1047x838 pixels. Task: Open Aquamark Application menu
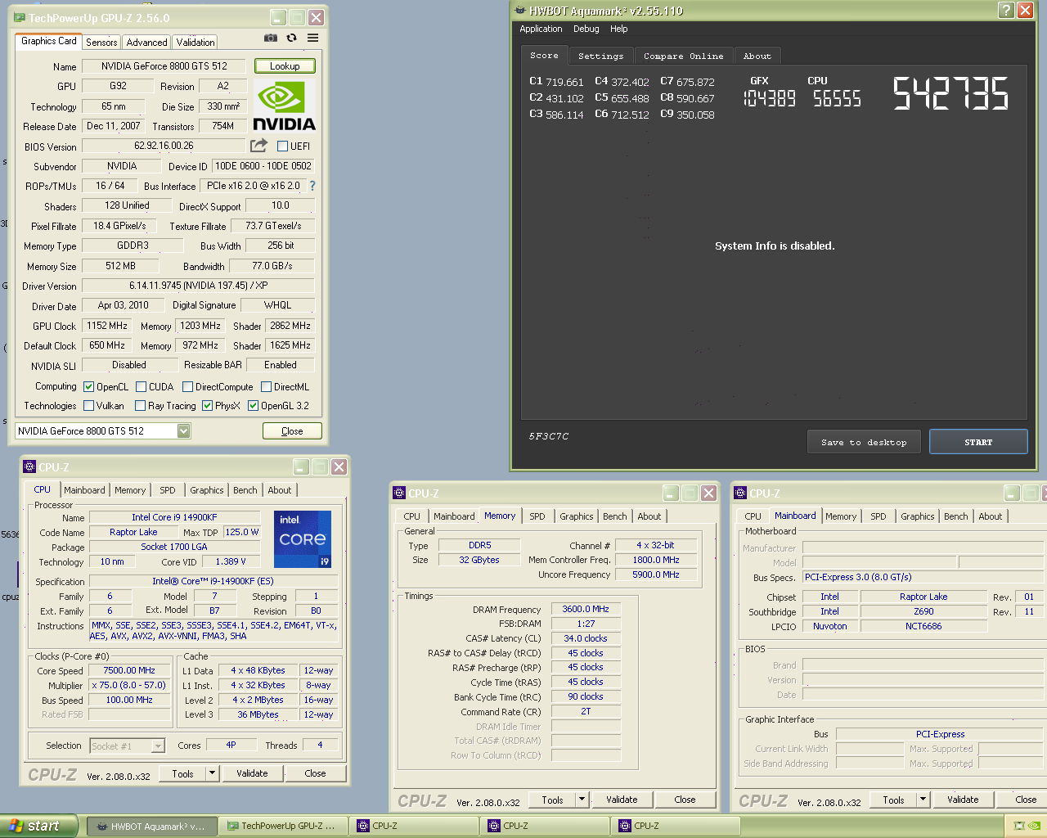[x=541, y=29]
